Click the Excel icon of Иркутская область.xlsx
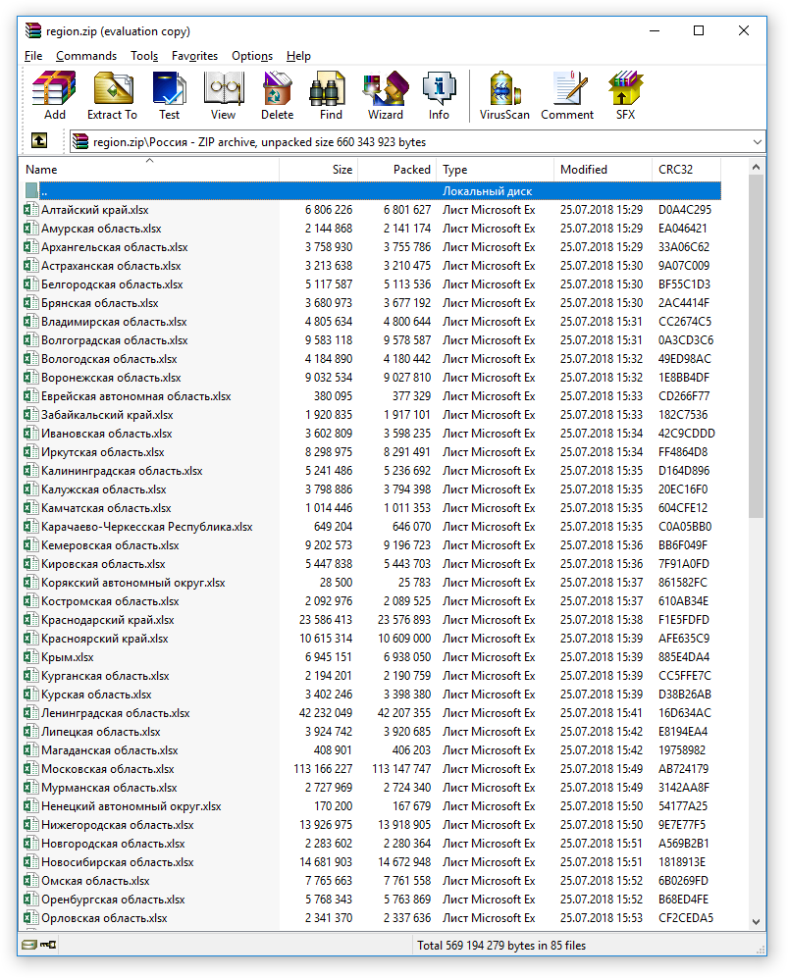This screenshot has width=788, height=978. pos(31,451)
